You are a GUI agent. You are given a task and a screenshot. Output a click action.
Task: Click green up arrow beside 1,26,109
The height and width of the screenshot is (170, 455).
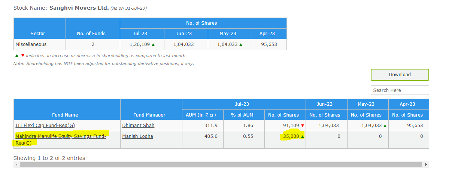[153, 44]
